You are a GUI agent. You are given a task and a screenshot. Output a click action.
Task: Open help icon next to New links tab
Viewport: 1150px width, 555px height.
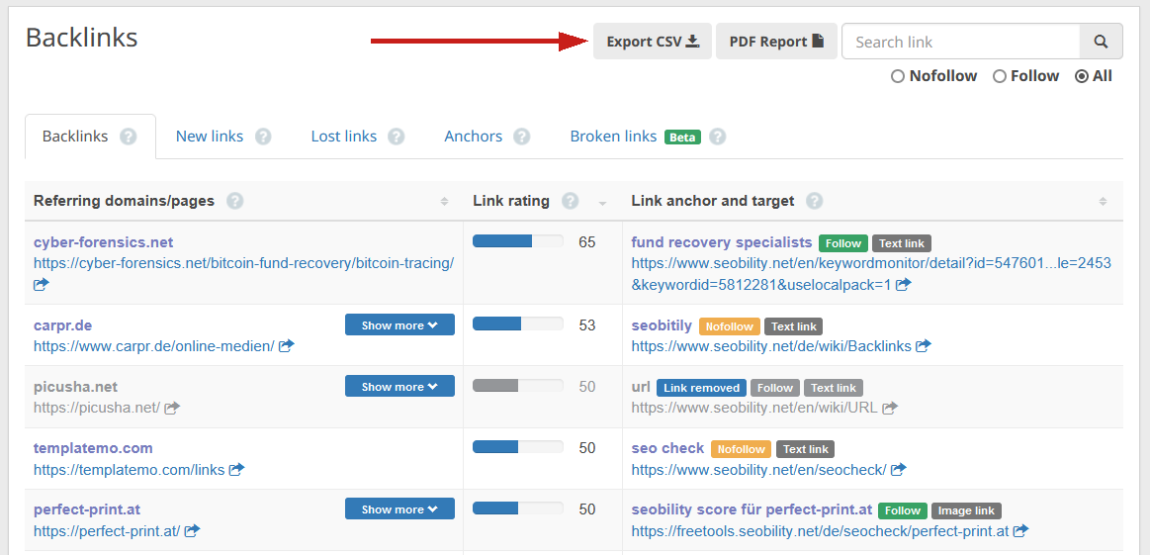tap(263, 137)
